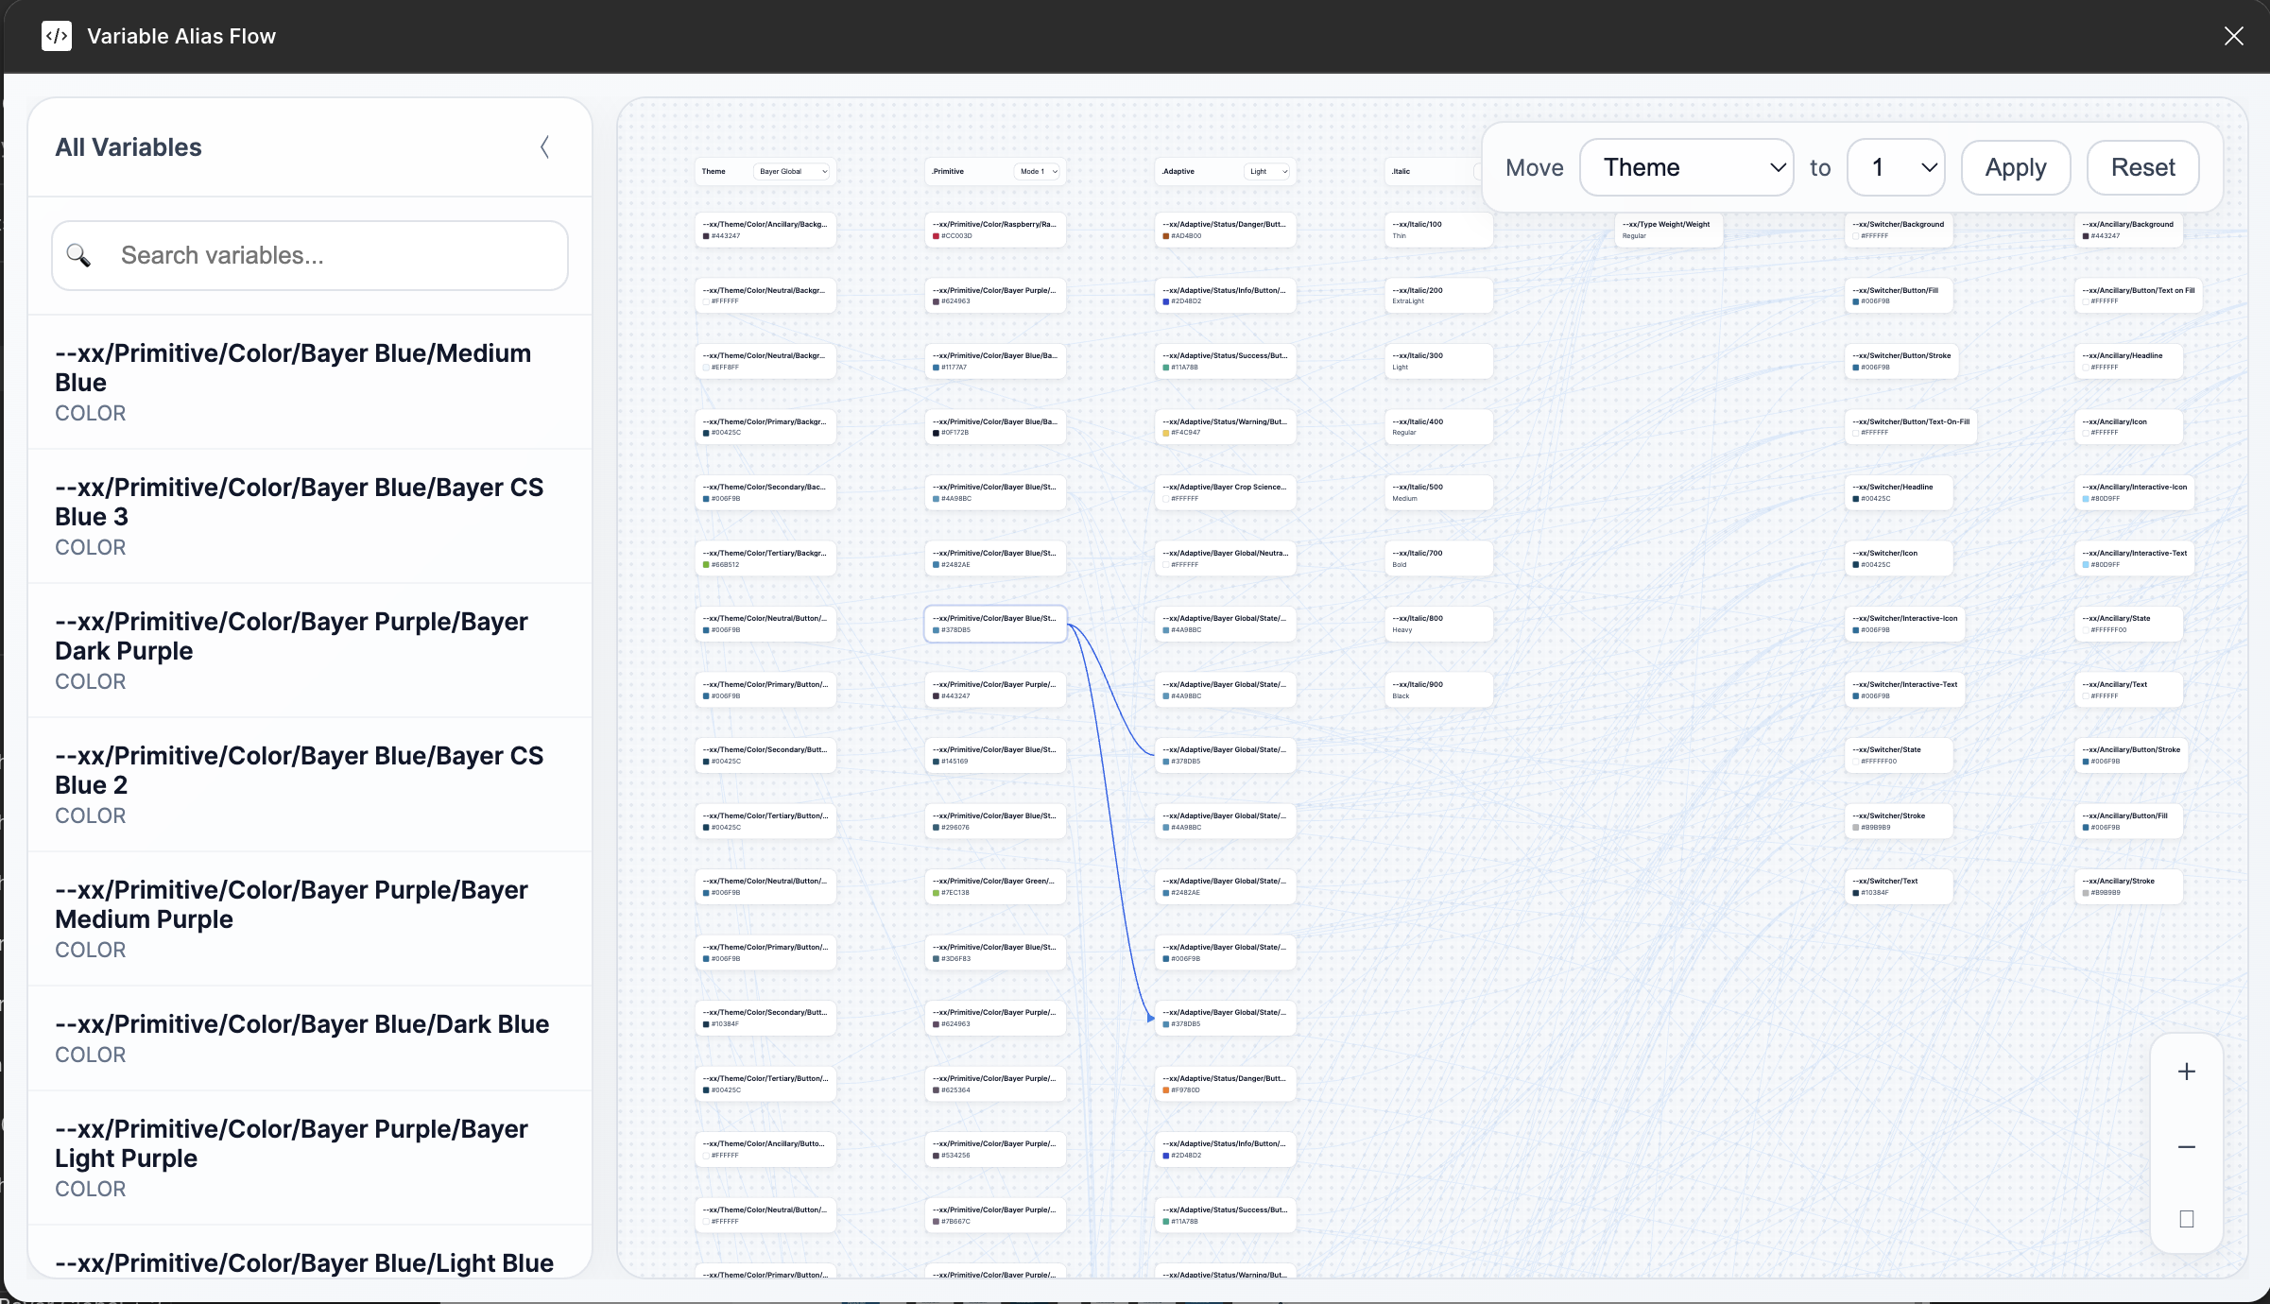This screenshot has width=2270, height=1304.
Task: Click the All Variables panel heading
Action: [x=129, y=146]
